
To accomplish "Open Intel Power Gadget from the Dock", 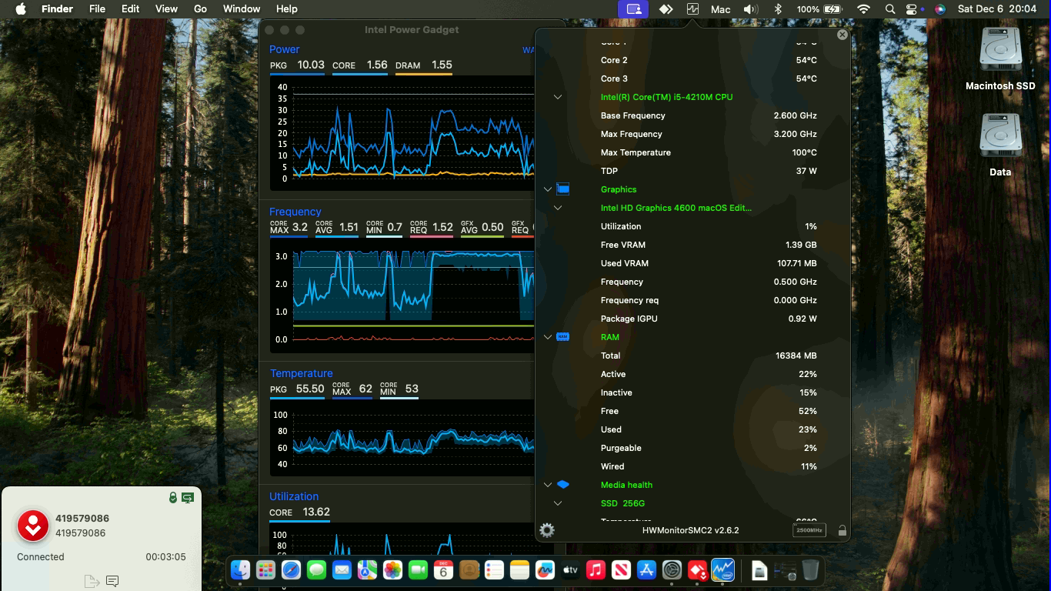I will click(721, 570).
